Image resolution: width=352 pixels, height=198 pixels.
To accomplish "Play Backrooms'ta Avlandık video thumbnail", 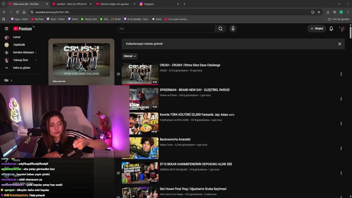I will pos(144,148).
